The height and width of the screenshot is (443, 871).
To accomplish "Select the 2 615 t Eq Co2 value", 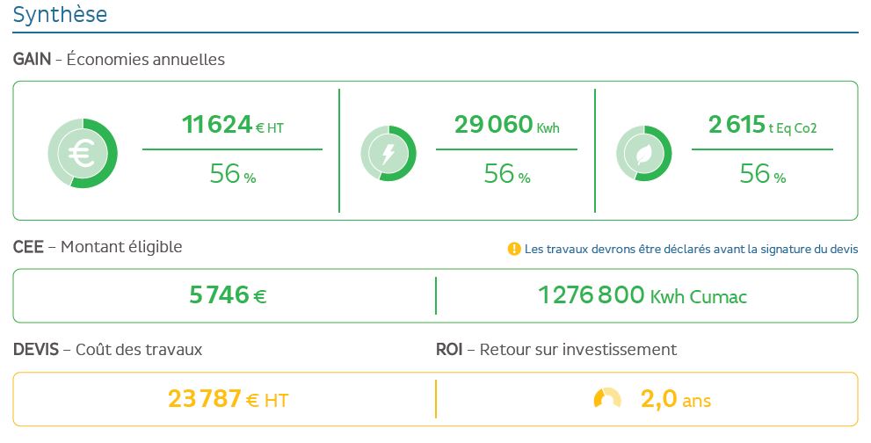I will 762,126.
